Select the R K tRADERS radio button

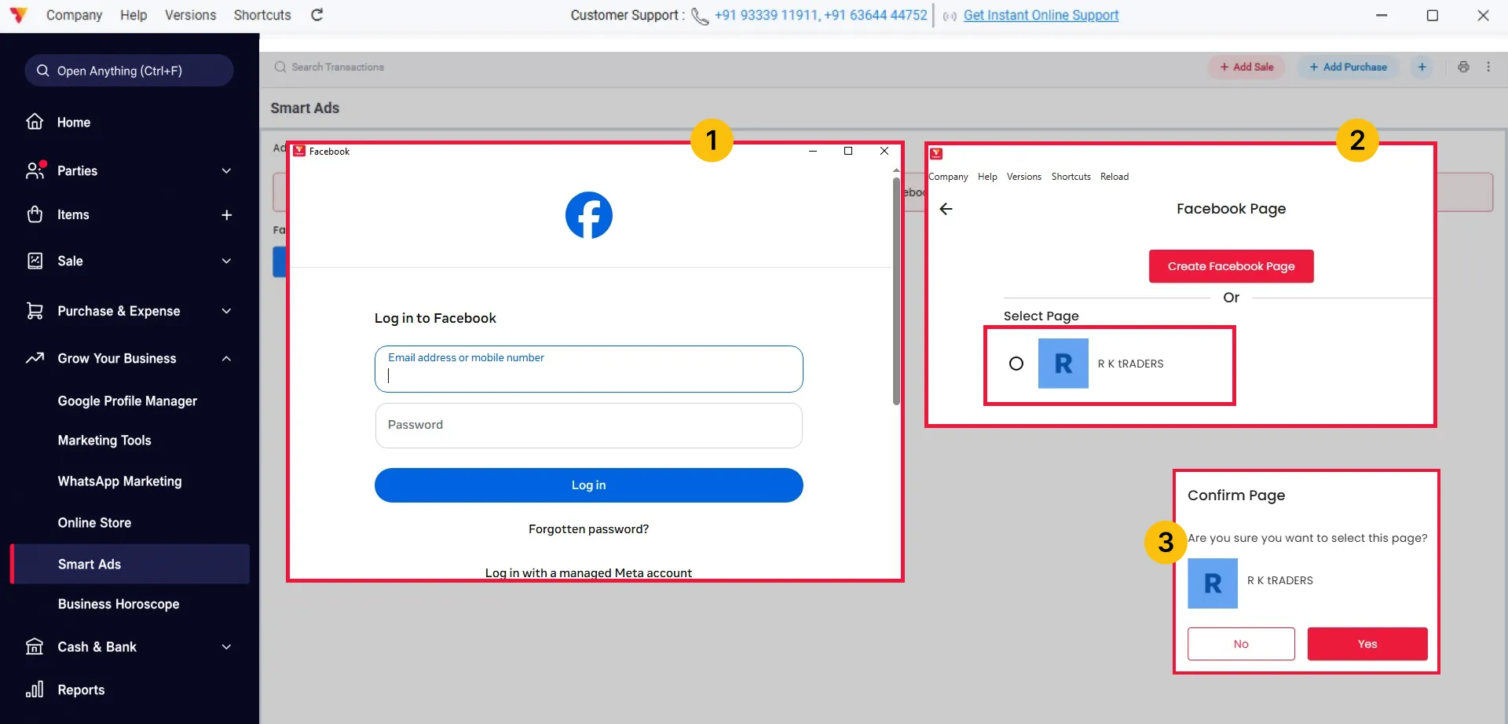coord(1016,364)
